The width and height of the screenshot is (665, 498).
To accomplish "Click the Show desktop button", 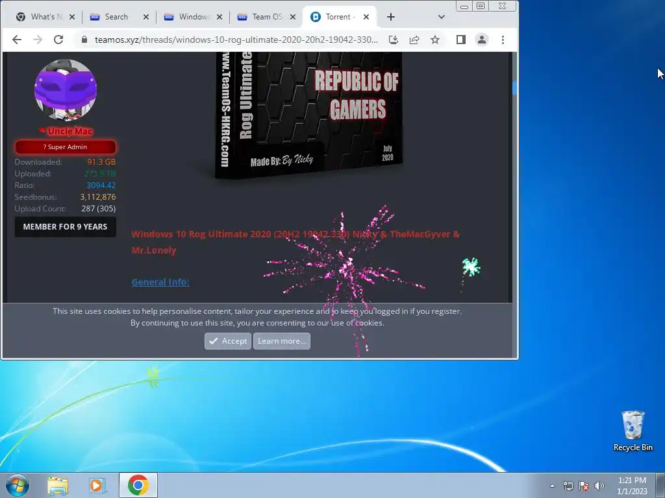I will (660, 485).
